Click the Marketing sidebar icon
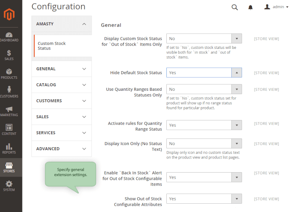 click(9, 112)
